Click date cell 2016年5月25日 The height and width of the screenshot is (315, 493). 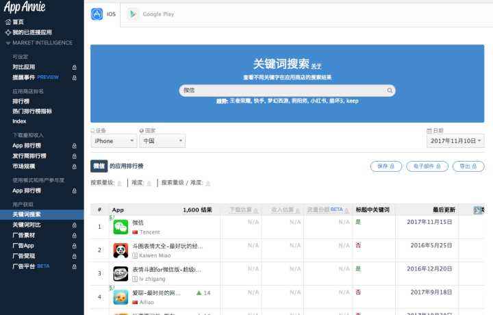[431, 245]
